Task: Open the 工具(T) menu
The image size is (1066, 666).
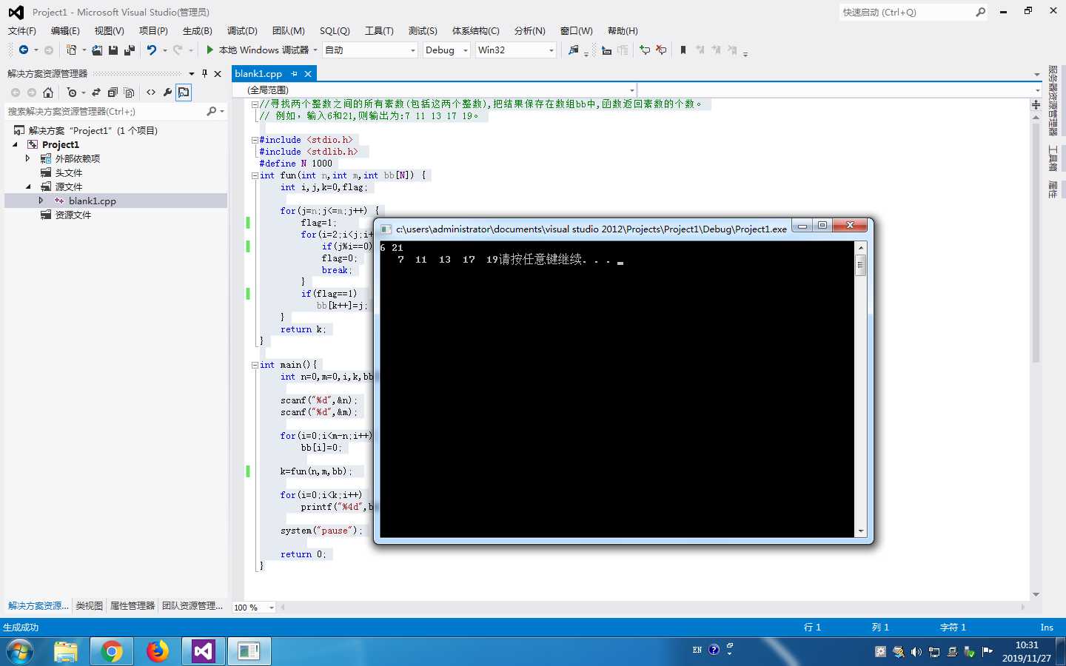Action: click(379, 30)
